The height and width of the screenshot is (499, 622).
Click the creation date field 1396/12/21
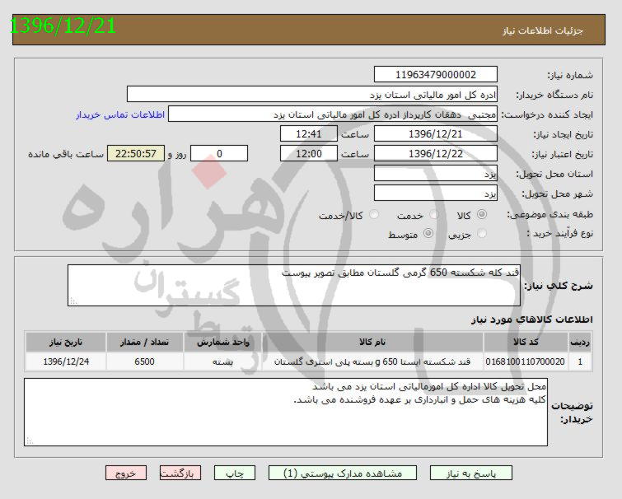[x=436, y=134]
